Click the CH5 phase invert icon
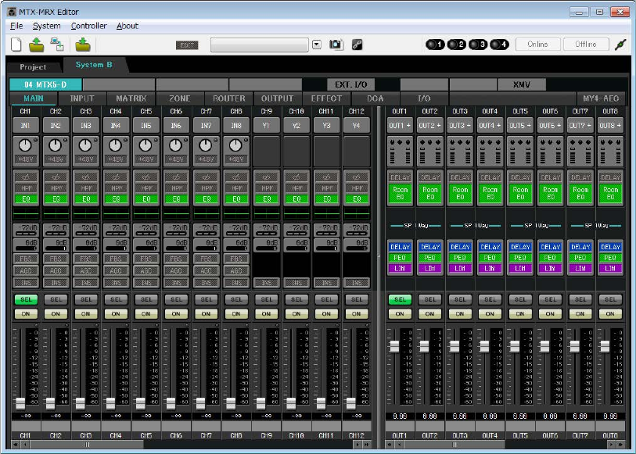Screen dimensions: 636x454 [146, 177]
